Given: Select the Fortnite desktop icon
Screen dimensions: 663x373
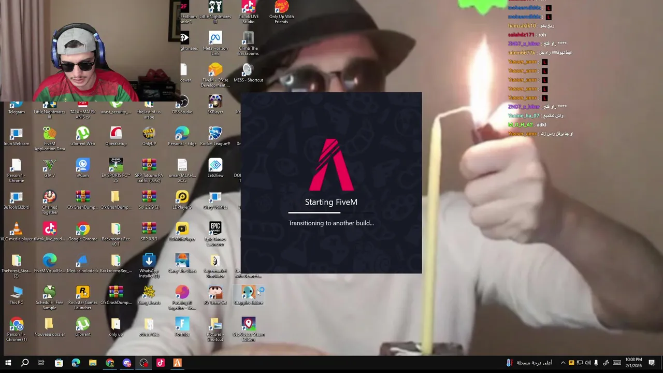Looking at the screenshot, I should [182, 327].
